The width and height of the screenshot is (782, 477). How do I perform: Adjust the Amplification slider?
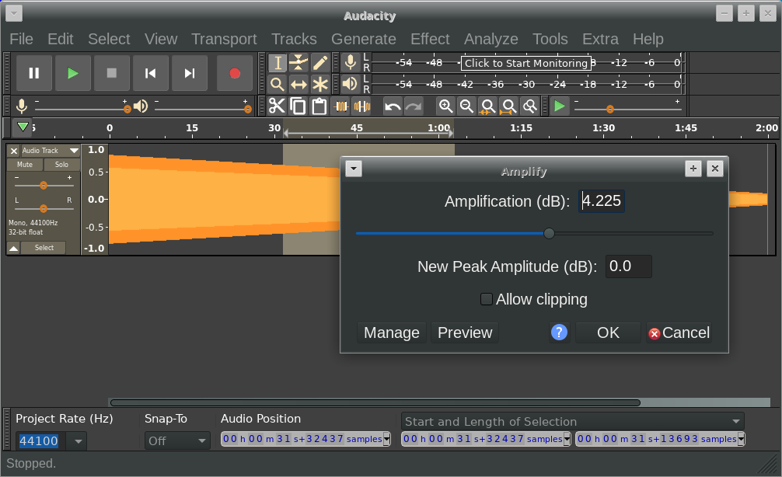550,233
